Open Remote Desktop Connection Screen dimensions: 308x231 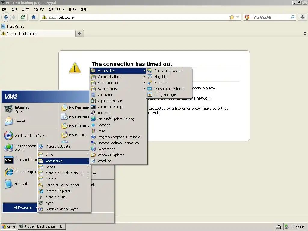tap(119, 143)
